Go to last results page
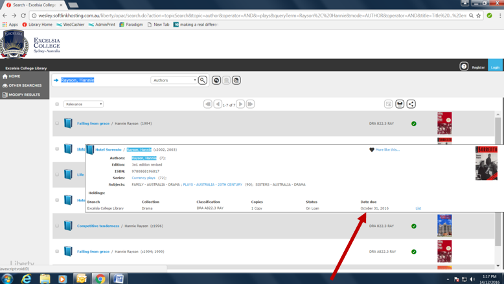 point(251,104)
